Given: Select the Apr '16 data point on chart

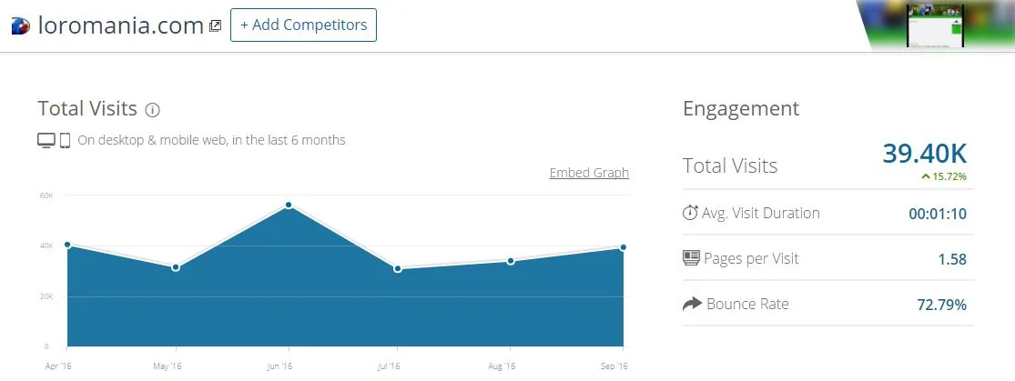Looking at the screenshot, I should click(x=67, y=245).
